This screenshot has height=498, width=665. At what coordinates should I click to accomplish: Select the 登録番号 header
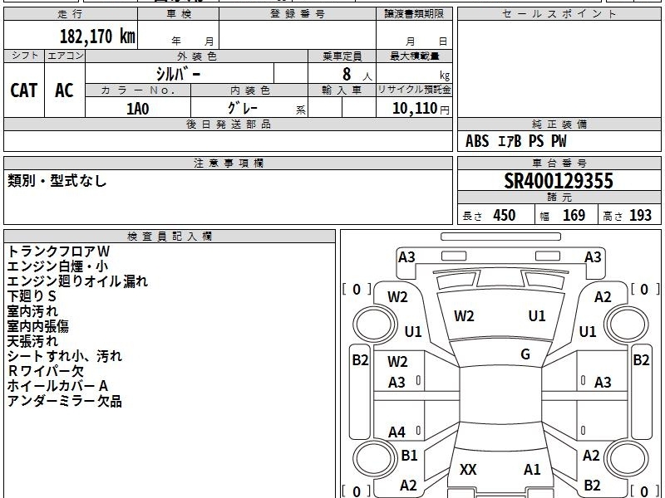pyautogui.click(x=298, y=14)
